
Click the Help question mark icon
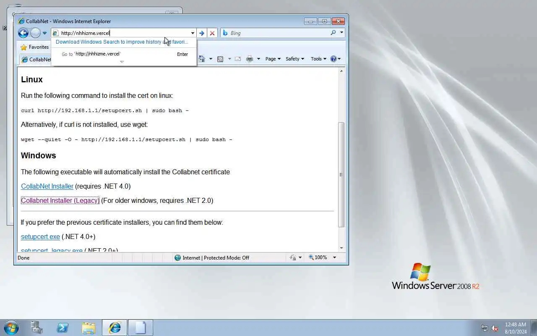[334, 59]
